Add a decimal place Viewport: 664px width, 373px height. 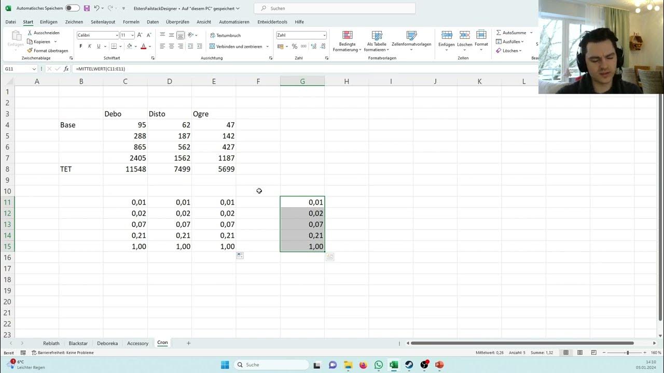tap(313, 46)
